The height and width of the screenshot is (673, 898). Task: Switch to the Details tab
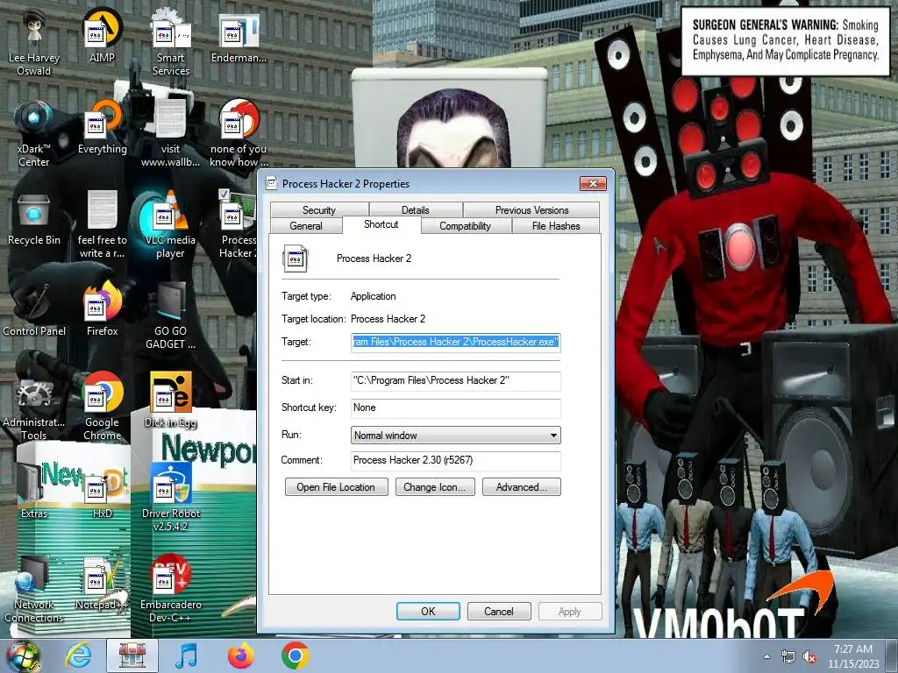click(x=415, y=210)
